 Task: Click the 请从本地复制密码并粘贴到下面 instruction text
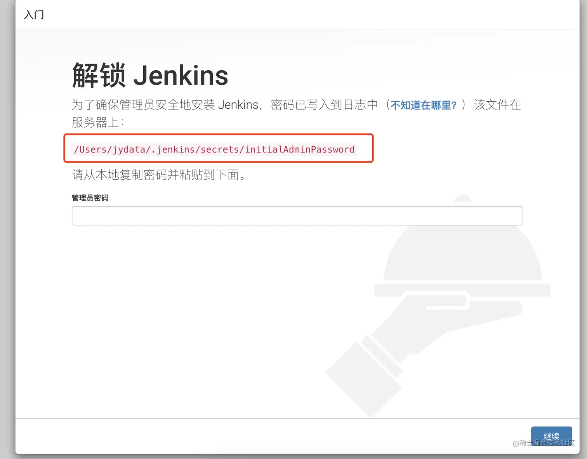[x=159, y=175]
